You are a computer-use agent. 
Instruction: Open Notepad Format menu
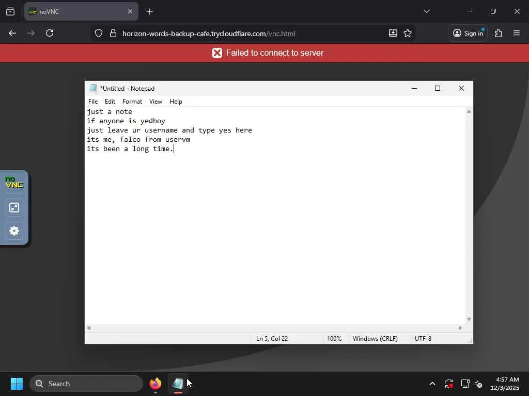point(132,102)
